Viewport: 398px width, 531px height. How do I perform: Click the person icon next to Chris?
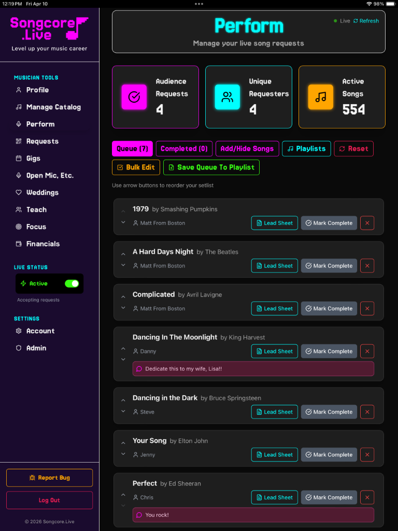[136, 497]
